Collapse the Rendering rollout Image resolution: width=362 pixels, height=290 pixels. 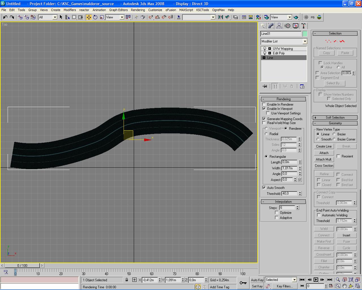[x=283, y=99]
